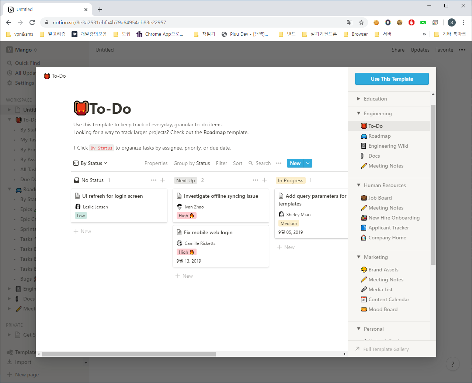This screenshot has width=472, height=383.
Task: Open Next Up column options dots
Action: pos(256,180)
